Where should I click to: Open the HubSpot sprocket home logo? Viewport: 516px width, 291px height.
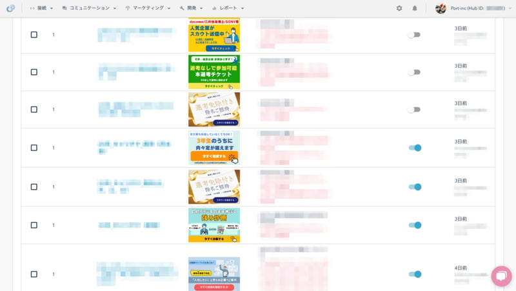click(x=10, y=8)
